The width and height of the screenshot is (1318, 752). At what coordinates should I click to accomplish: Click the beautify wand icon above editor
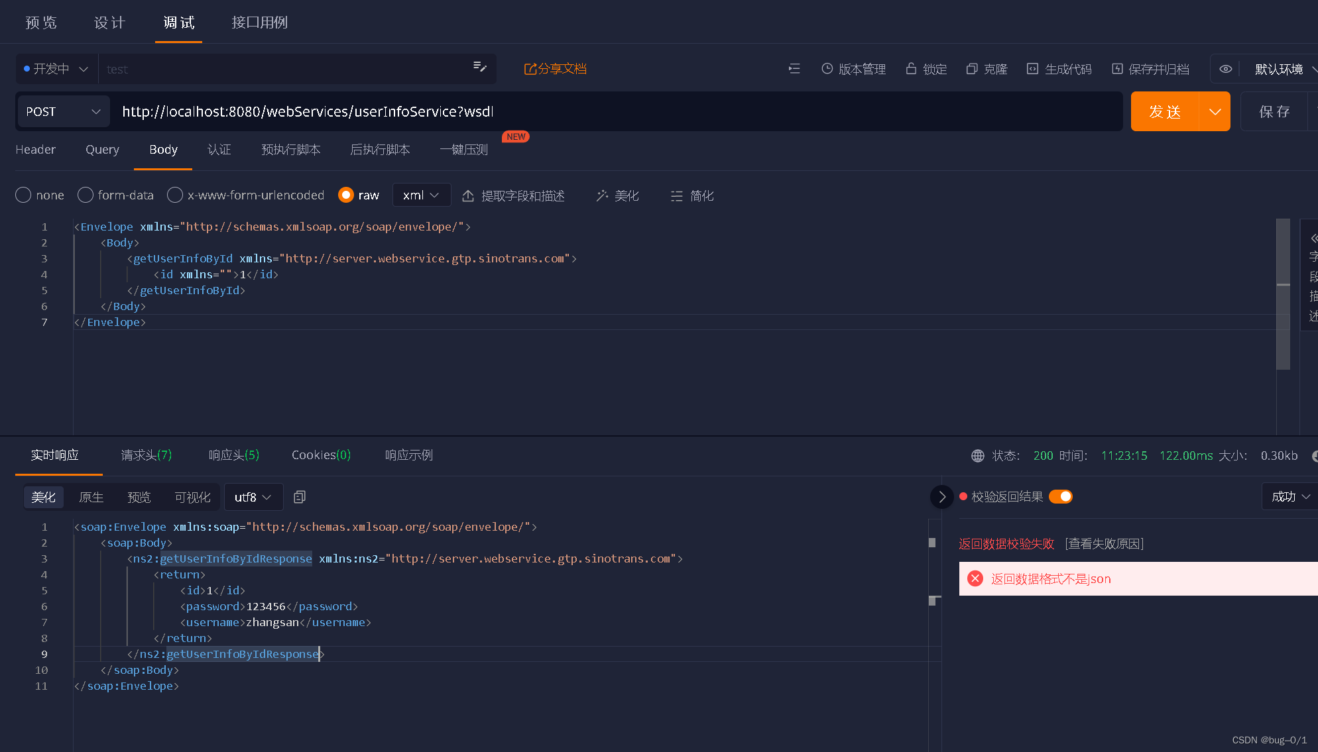[602, 195]
